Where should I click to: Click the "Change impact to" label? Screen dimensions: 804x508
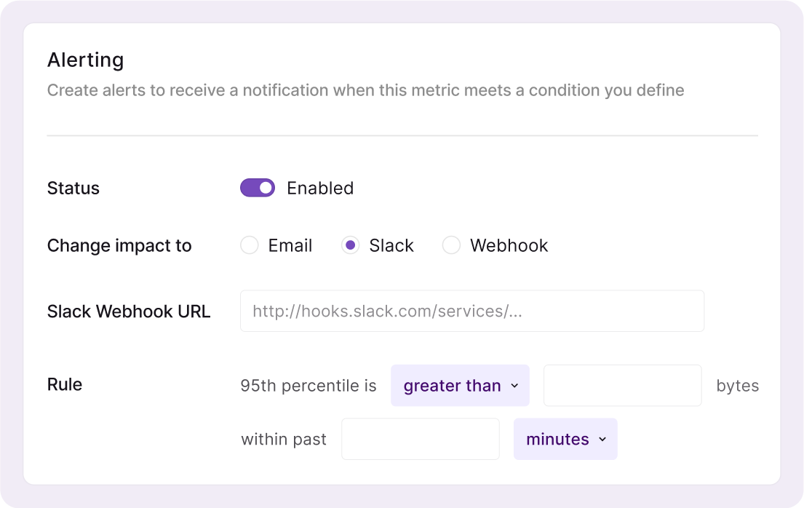pos(119,245)
